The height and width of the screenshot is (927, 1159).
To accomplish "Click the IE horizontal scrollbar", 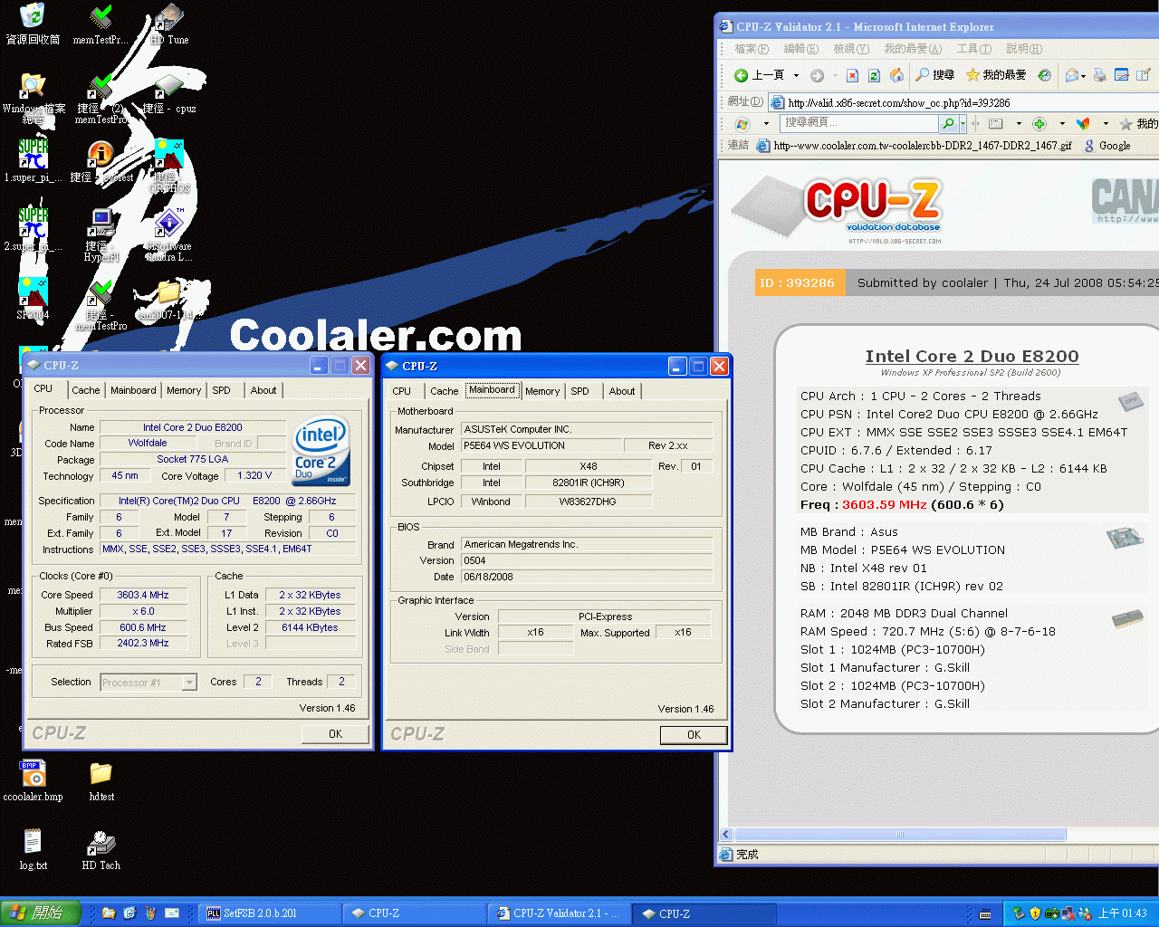I will [900, 835].
